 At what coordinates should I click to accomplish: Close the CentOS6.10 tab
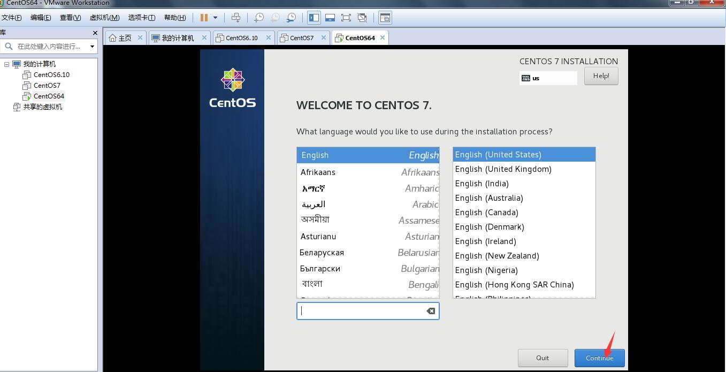click(269, 37)
